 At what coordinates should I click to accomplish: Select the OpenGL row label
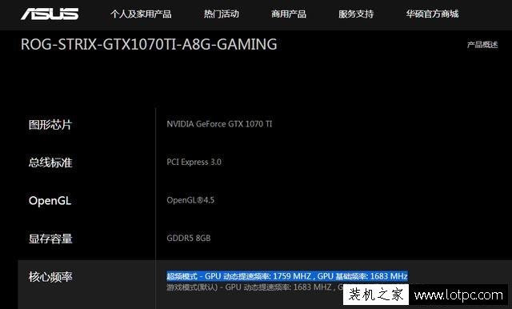tap(50, 201)
